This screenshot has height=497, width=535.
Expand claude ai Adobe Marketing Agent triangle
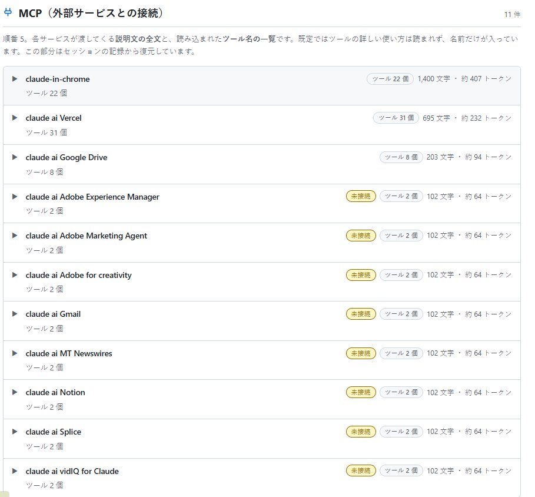point(15,236)
